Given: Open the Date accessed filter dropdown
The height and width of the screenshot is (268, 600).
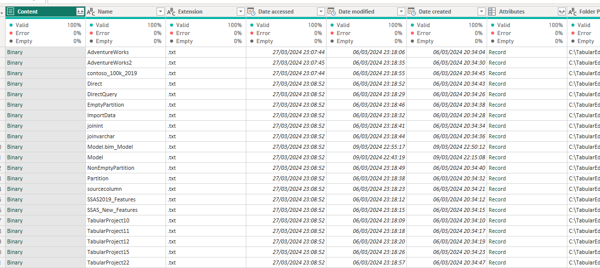Looking at the screenshot, I should (x=321, y=12).
